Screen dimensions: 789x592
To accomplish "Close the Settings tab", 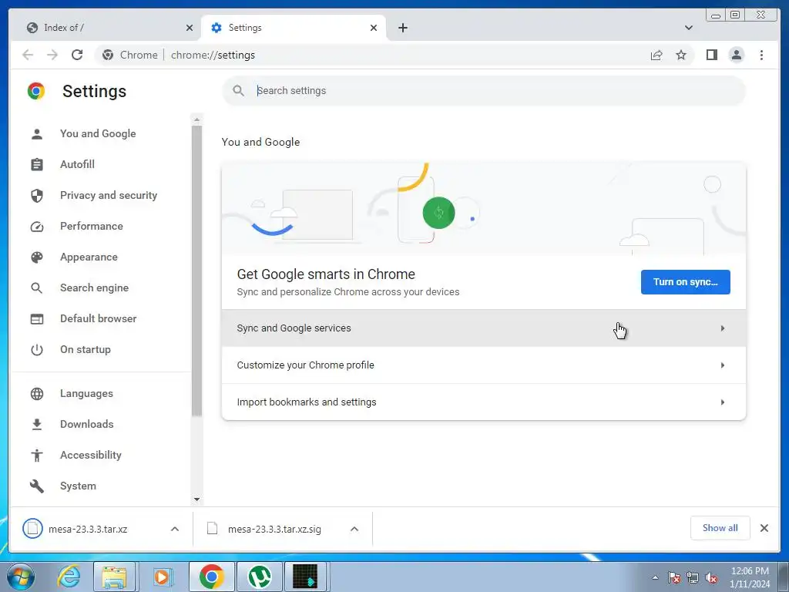I will 374,28.
